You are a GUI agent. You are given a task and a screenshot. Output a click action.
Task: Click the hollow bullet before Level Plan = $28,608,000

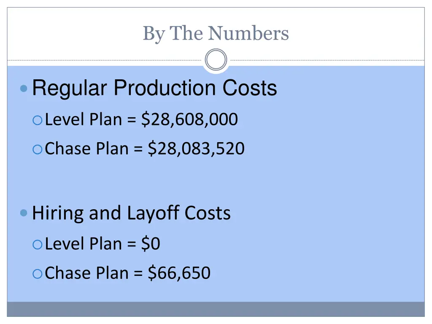click(x=37, y=121)
